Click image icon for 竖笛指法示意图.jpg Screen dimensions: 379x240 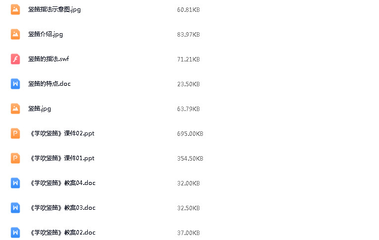[x=15, y=9]
